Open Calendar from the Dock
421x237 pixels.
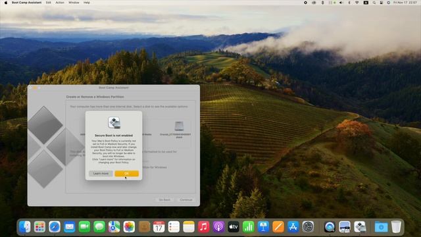[x=159, y=227]
